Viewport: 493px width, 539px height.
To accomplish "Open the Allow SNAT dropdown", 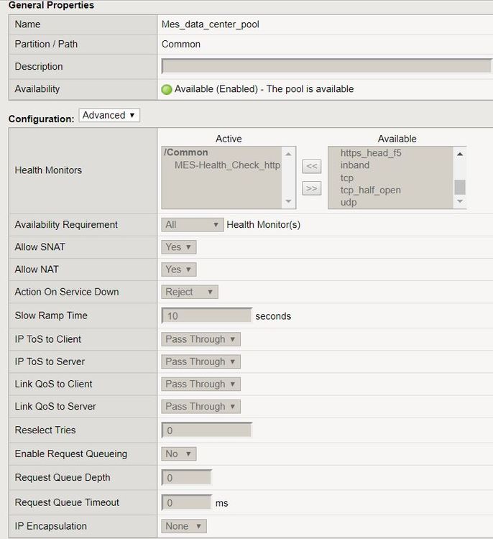I will [178, 247].
